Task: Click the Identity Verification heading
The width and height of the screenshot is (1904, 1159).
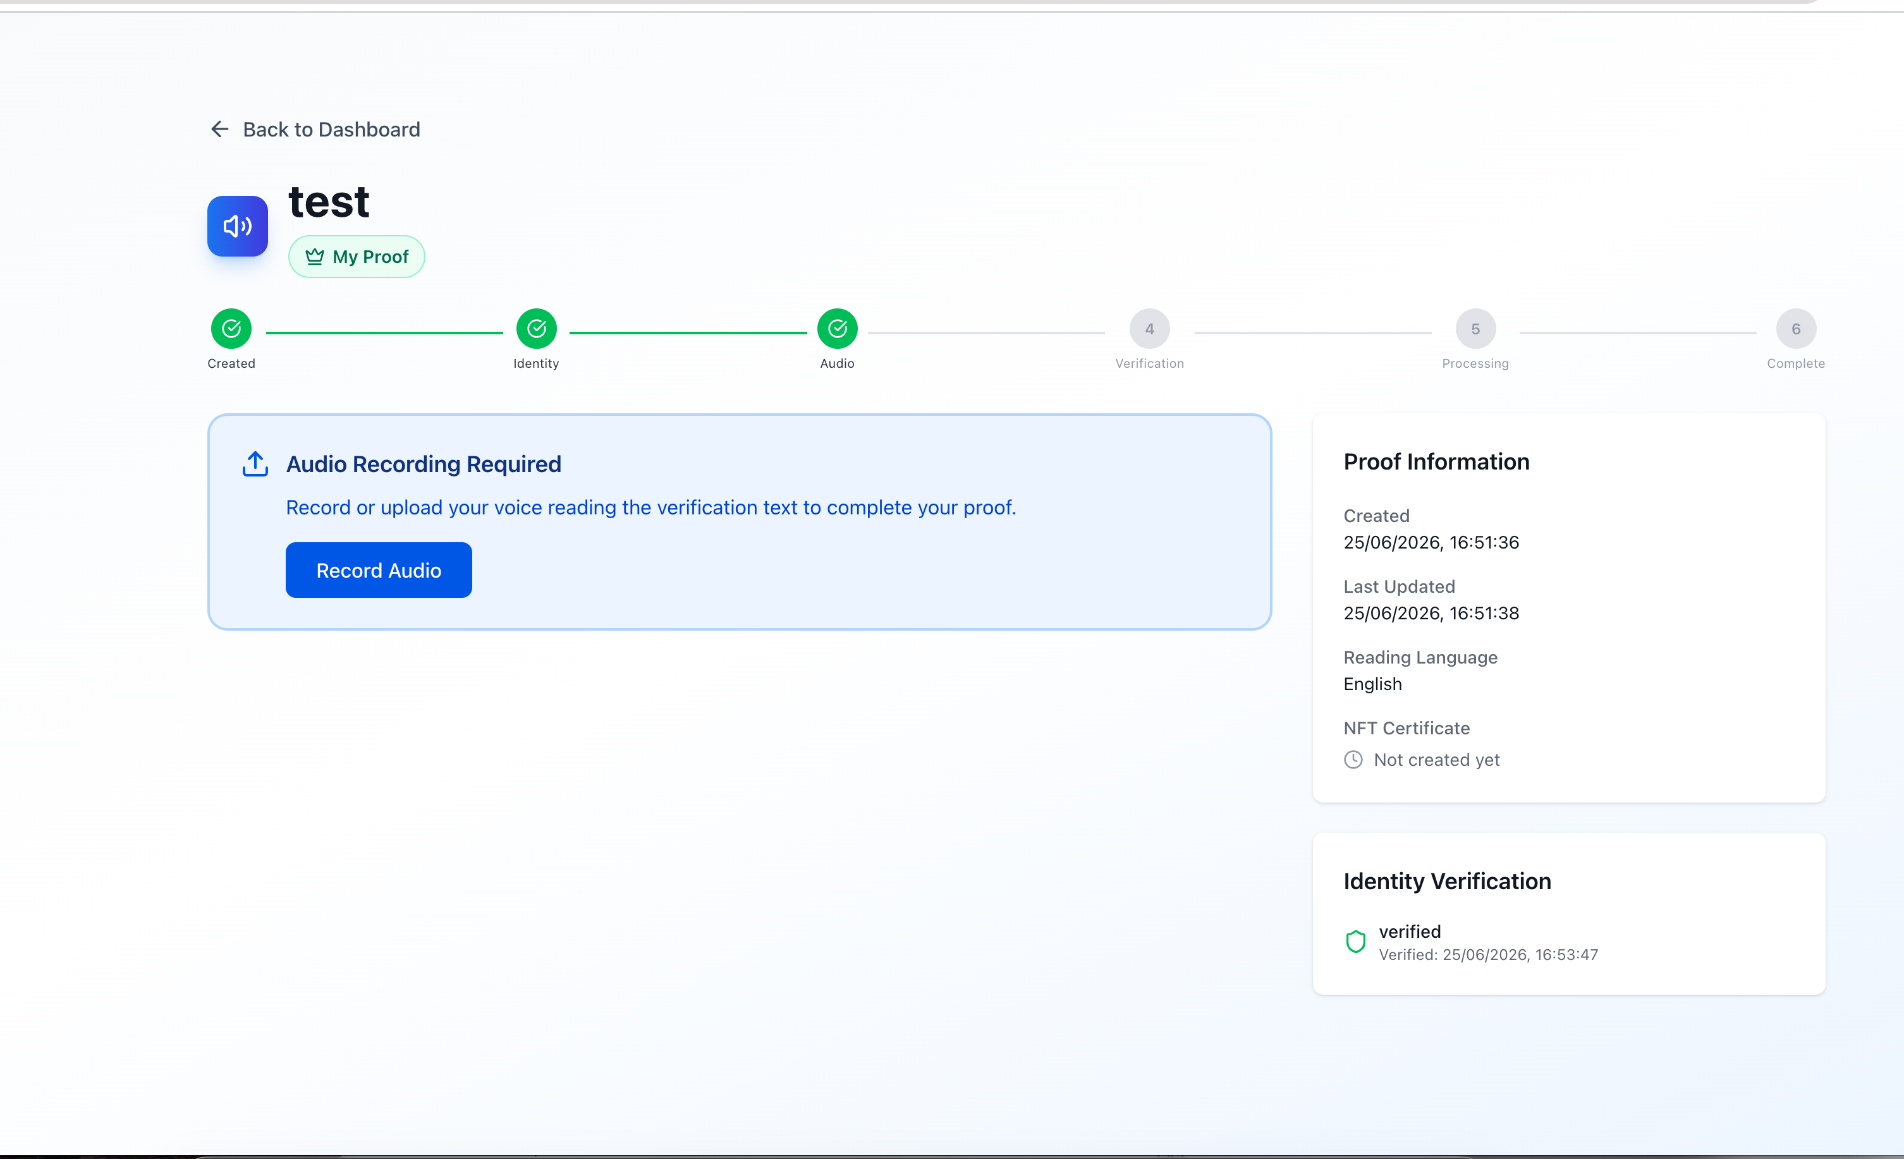Action: 1448,881
